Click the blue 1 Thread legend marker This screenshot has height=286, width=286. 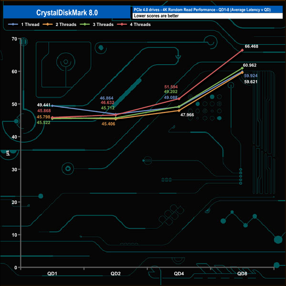(x=13, y=24)
